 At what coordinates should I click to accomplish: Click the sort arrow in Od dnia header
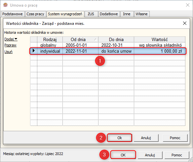[x=95, y=39]
